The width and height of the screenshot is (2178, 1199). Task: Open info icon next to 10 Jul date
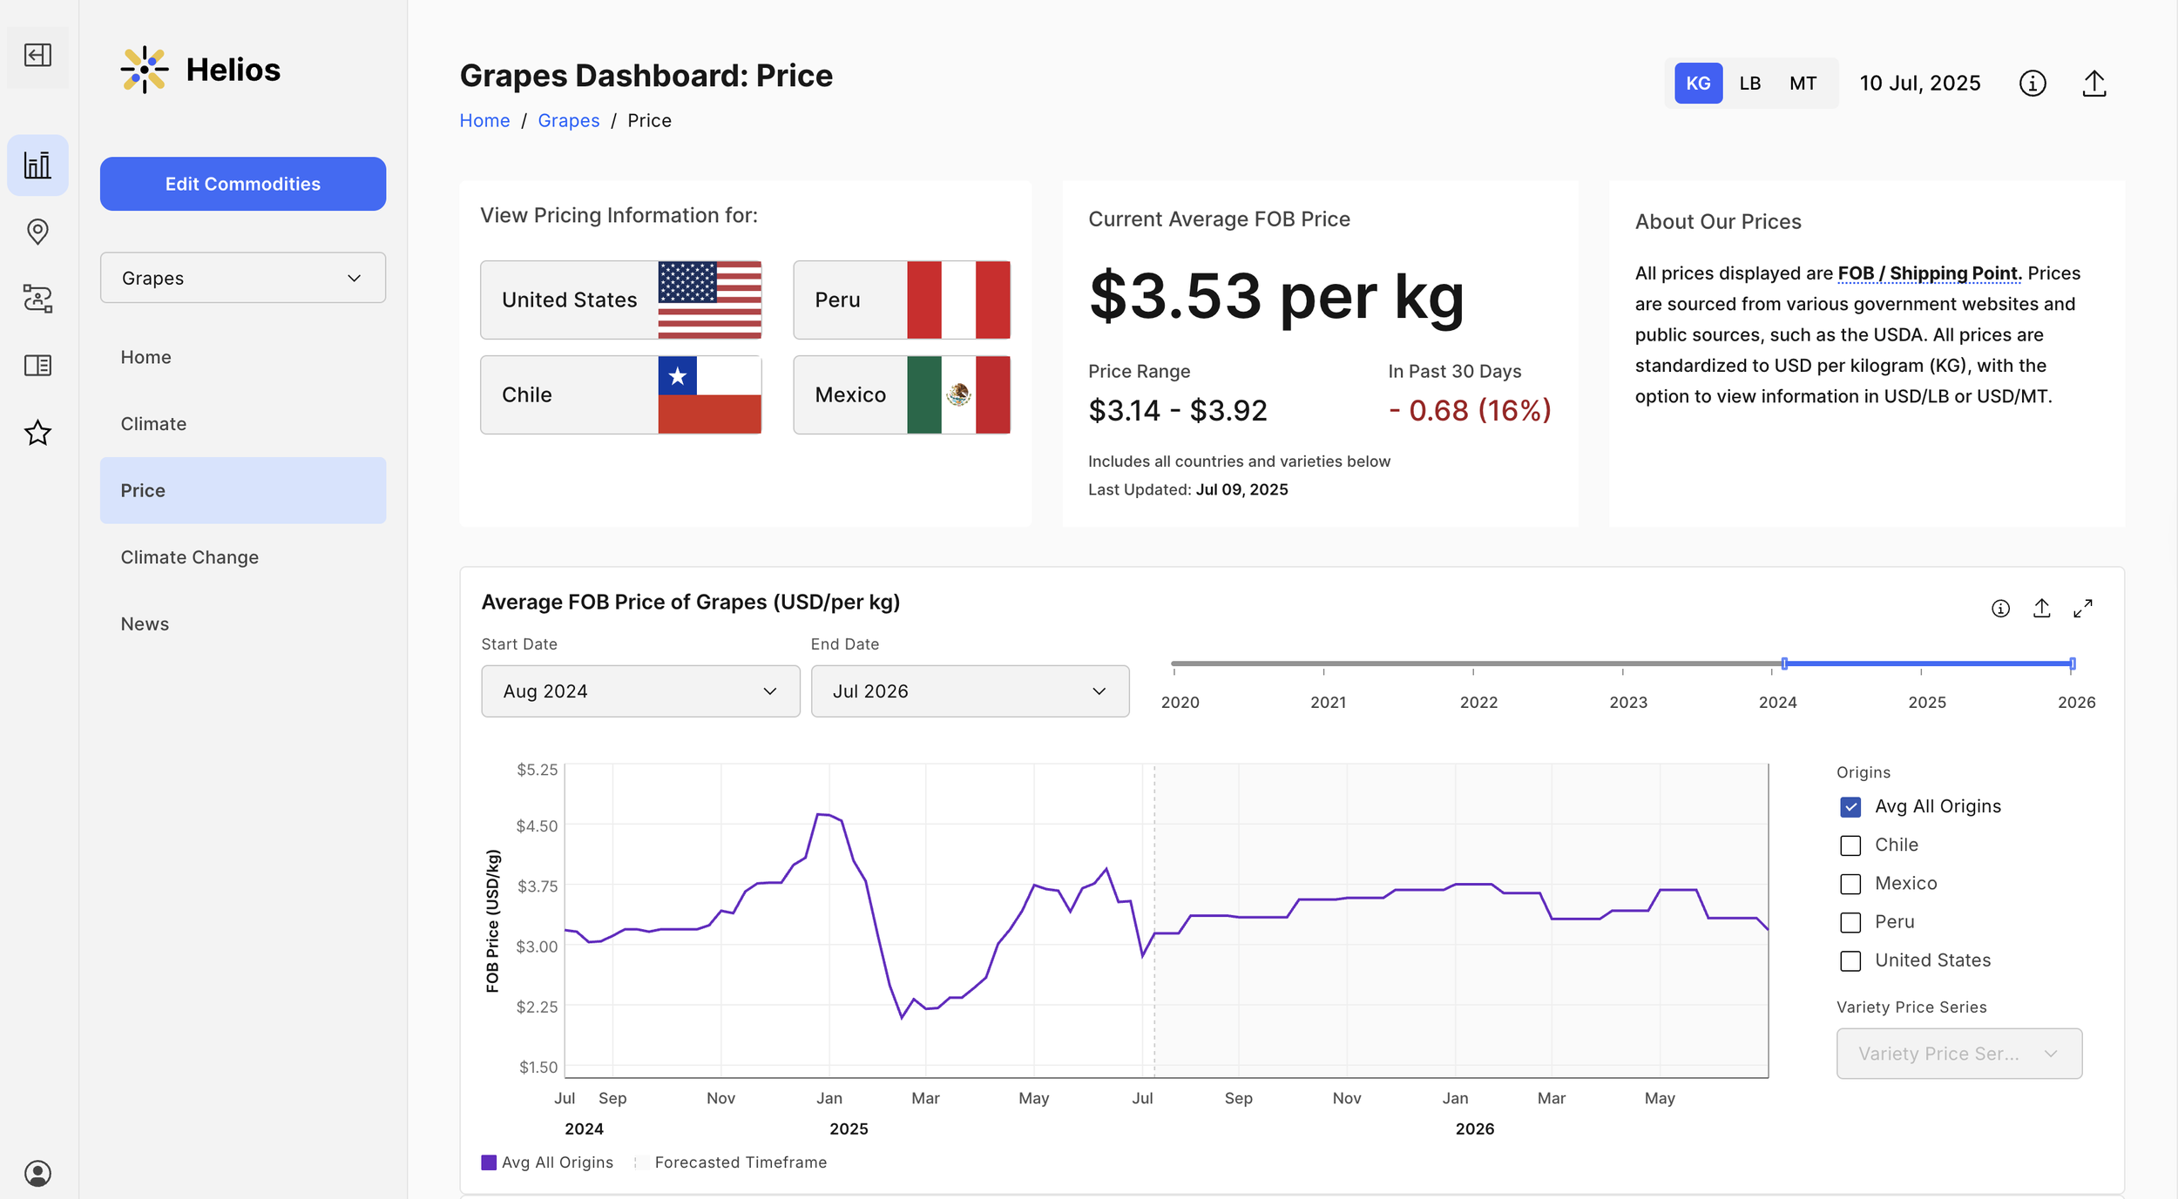point(2032,84)
